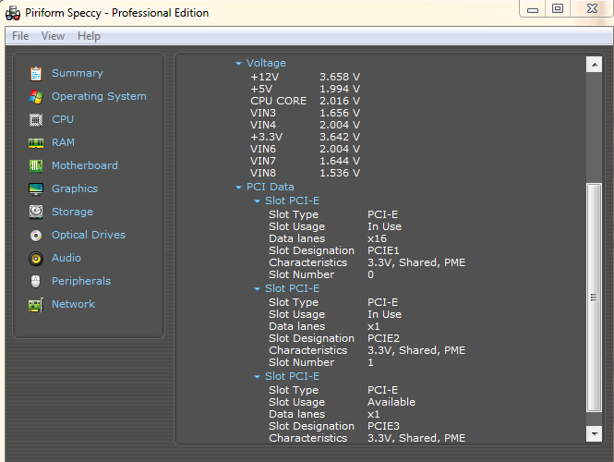Open the Help menu
This screenshot has height=462, width=614.
tap(89, 36)
